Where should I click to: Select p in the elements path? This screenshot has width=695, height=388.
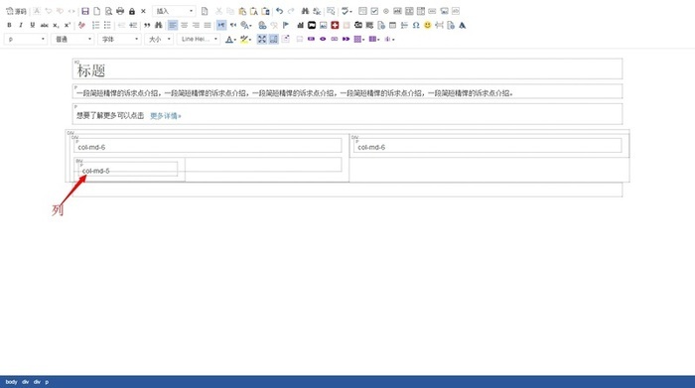coord(47,382)
